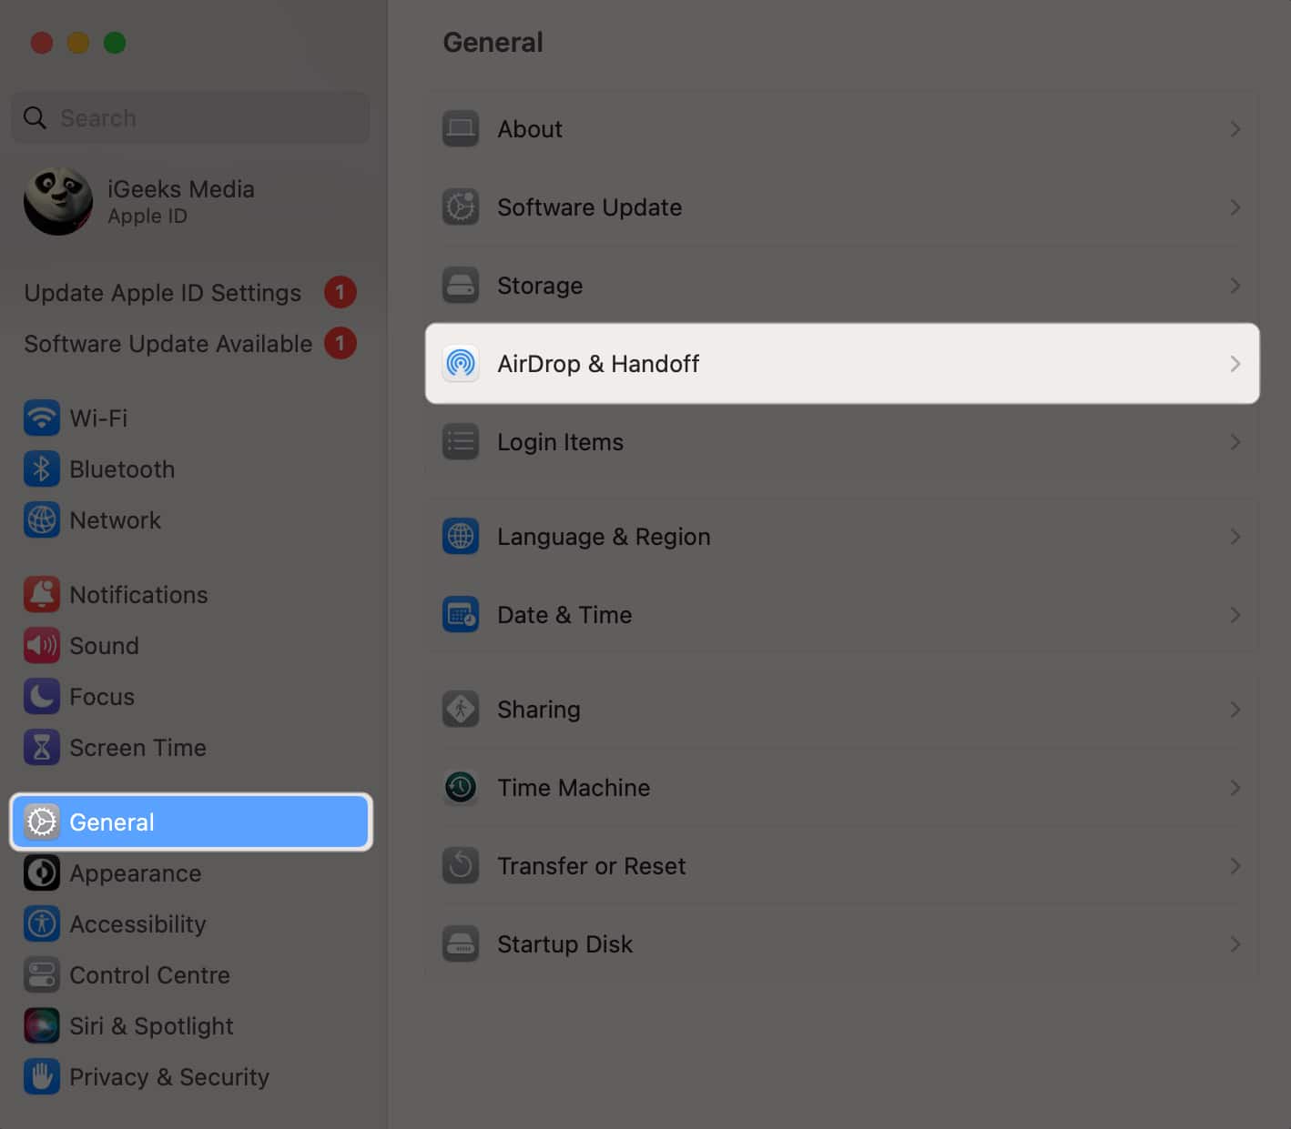
Task: Click the Update Apple ID badge
Action: (x=341, y=293)
